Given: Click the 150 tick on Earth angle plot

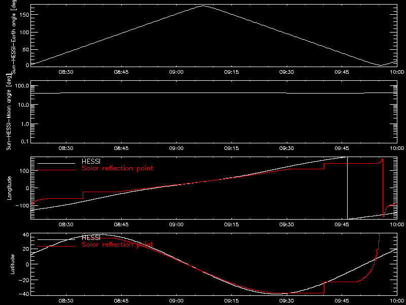Looking at the screenshot, I should coord(23,15).
